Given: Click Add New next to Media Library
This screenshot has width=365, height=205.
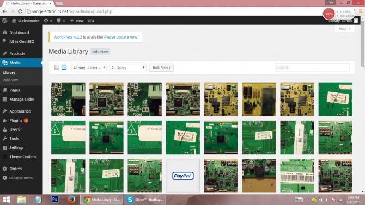Looking at the screenshot, I should coord(100,52).
